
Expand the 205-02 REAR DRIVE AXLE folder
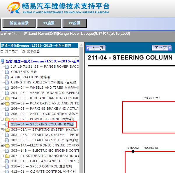(2, 104)
